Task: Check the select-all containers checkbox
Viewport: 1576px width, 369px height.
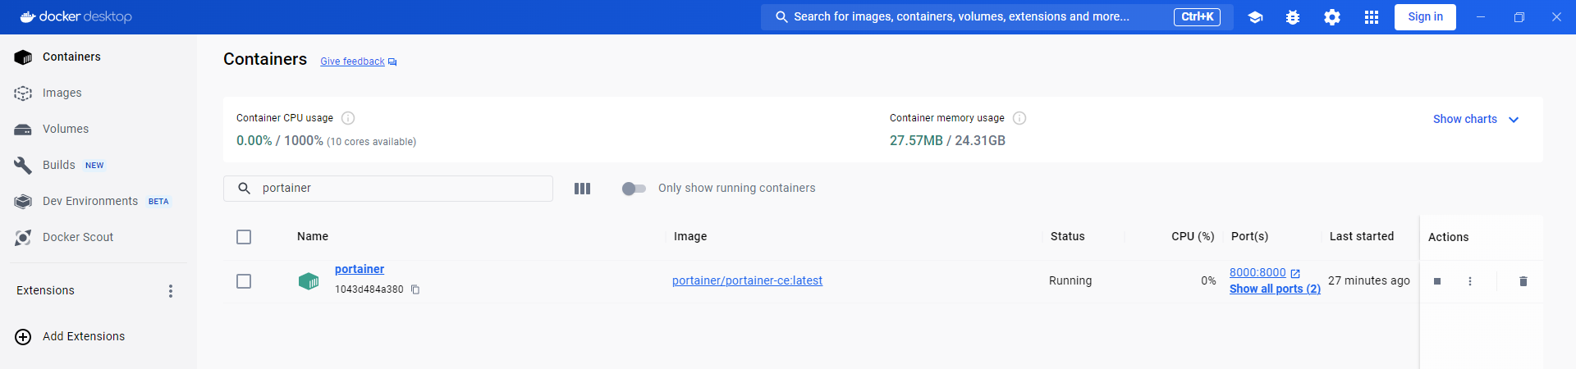Action: 244,237
